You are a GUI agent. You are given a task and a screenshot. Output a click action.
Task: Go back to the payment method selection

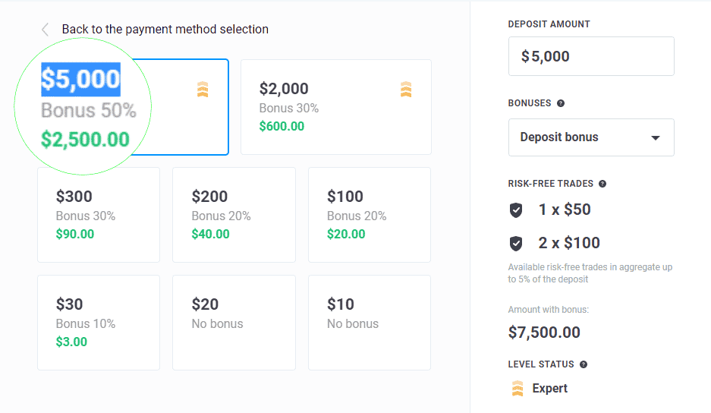(x=165, y=30)
